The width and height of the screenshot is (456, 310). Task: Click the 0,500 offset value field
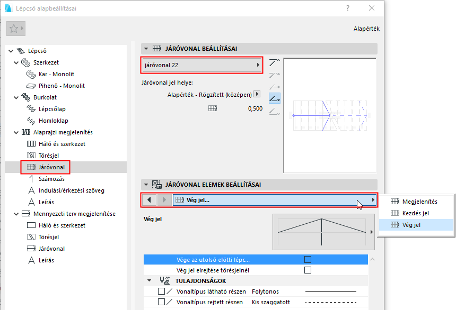click(255, 108)
